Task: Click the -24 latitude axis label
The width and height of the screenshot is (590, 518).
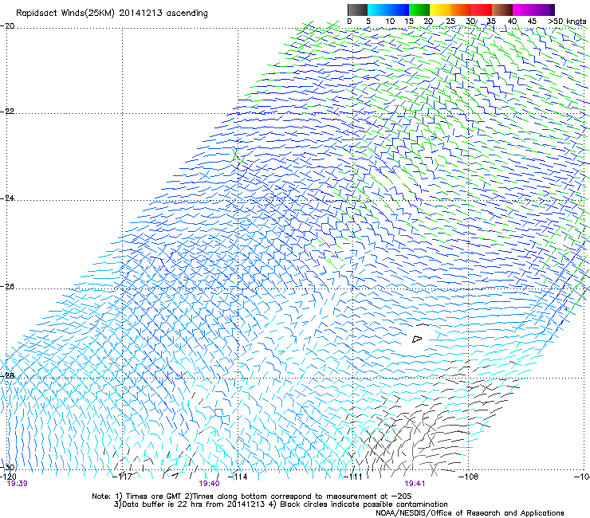Action: click(x=8, y=198)
